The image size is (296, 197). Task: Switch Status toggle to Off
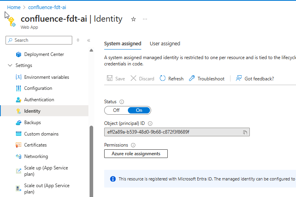coord(116,110)
